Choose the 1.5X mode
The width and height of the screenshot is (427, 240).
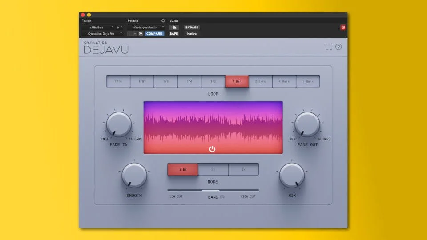(x=183, y=169)
